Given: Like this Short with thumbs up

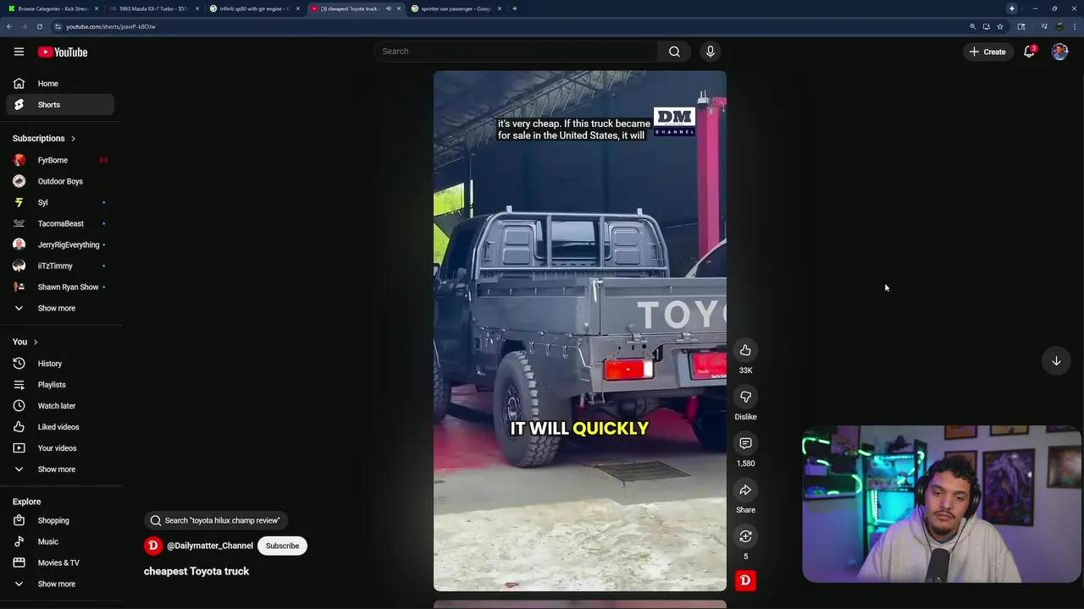Looking at the screenshot, I should point(745,350).
